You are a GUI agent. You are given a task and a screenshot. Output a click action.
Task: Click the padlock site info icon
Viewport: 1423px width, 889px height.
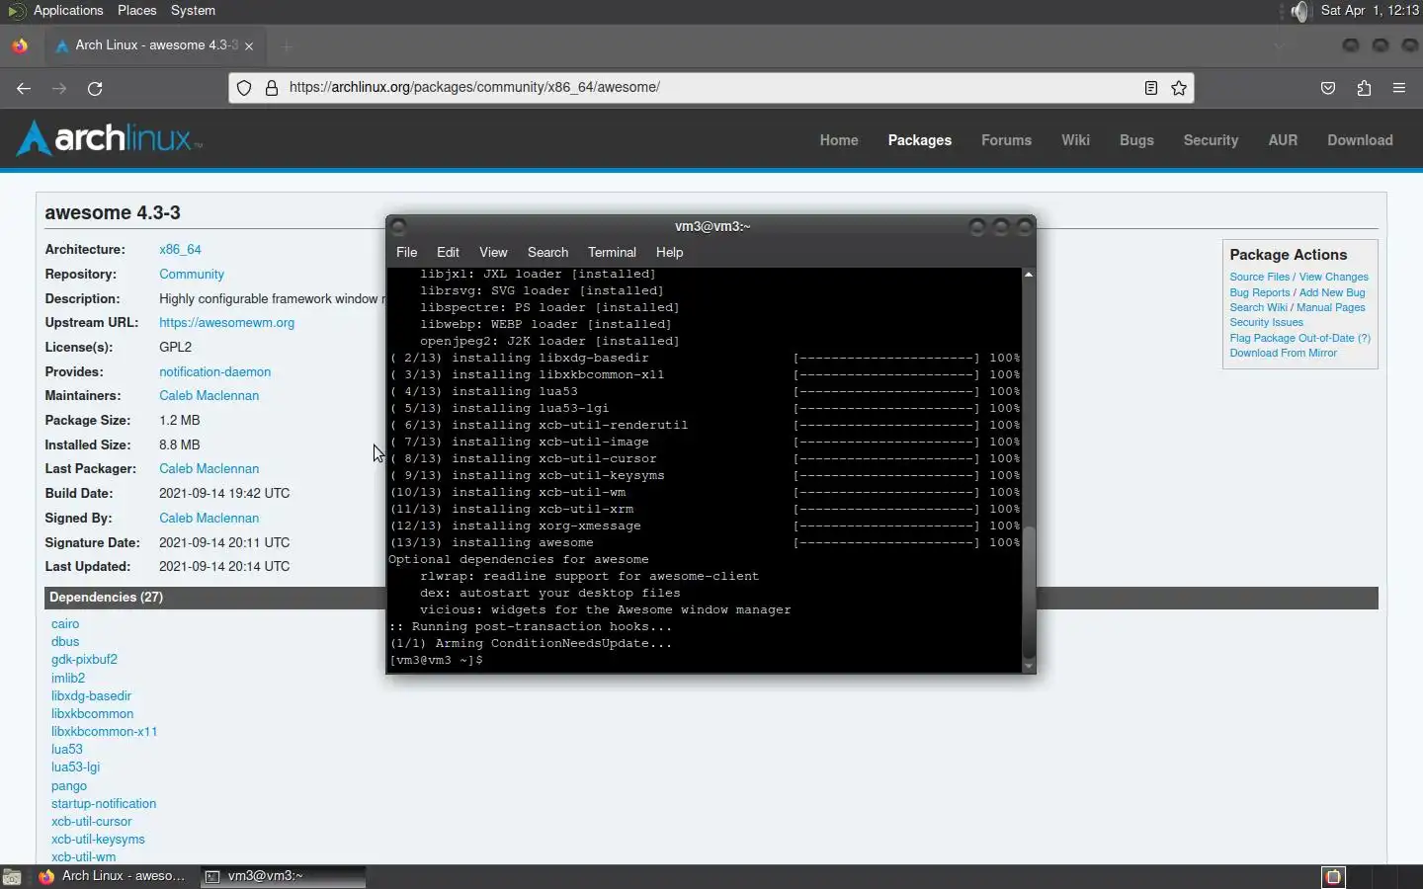tap(272, 88)
